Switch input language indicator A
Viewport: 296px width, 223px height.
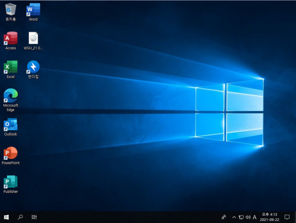[255, 217]
